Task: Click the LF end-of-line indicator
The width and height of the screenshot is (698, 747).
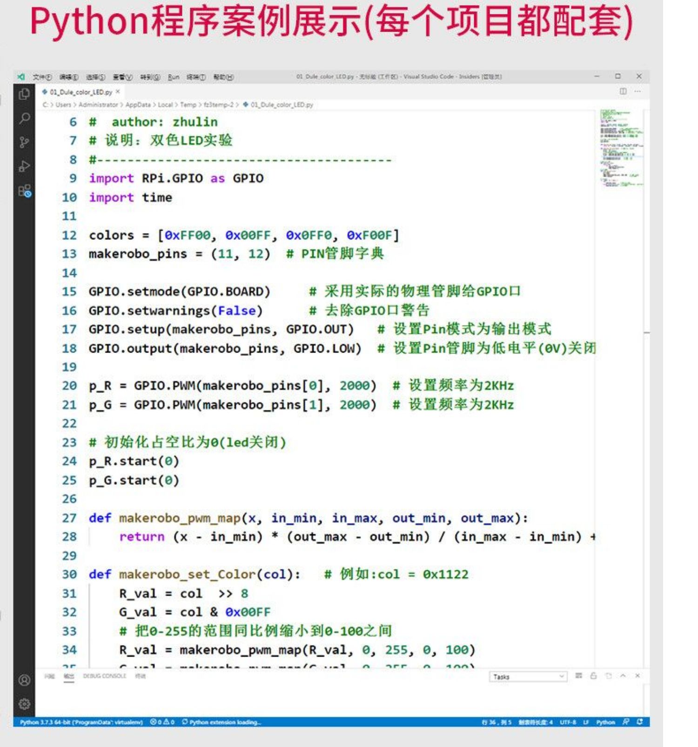Action: [586, 722]
